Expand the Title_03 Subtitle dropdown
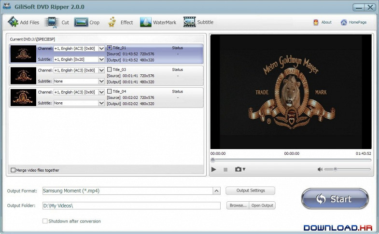 [101, 81]
